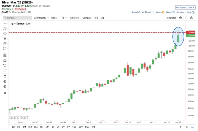Switch to dark mode moon icon
The width and height of the screenshot is (198, 131).
tap(191, 18)
